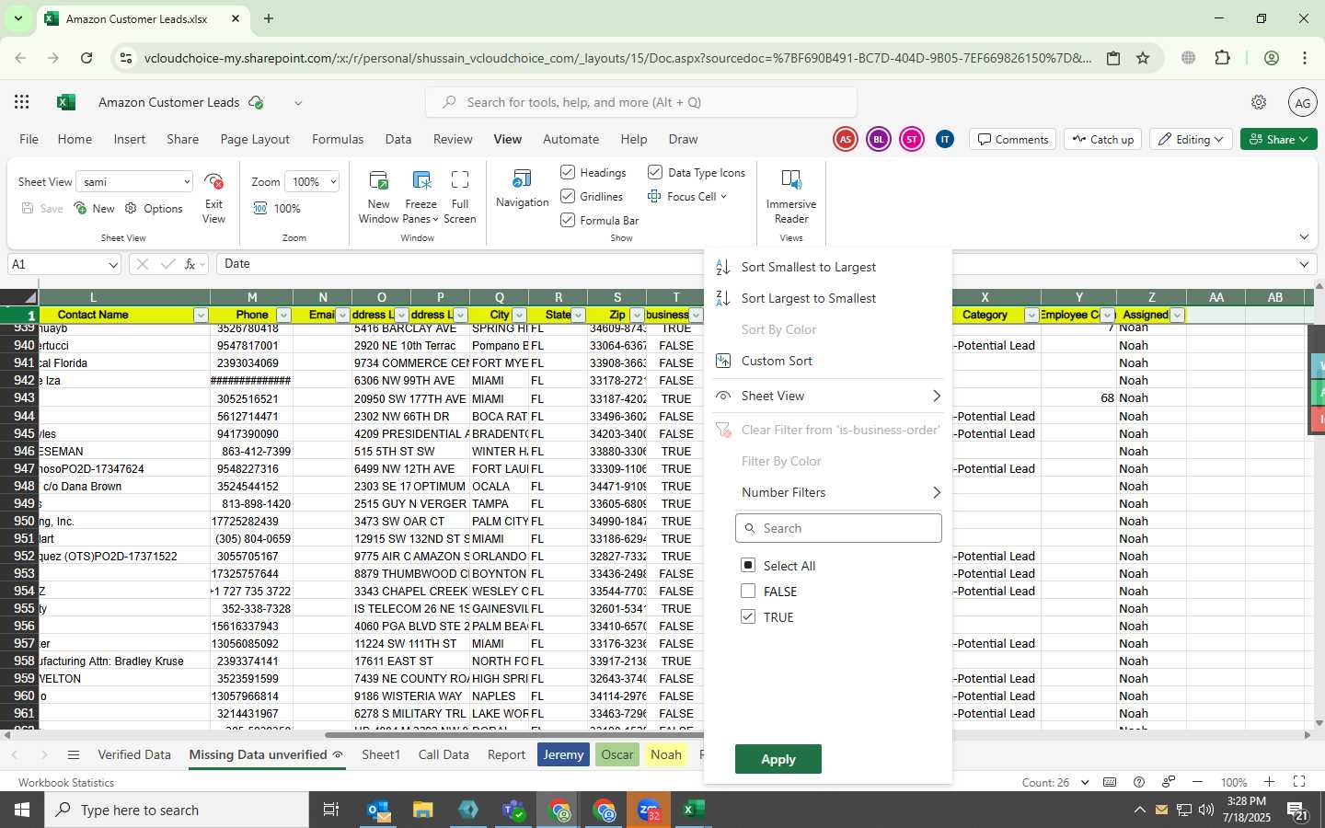Click the BL collaborator avatar
This screenshot has width=1325, height=828.
point(878,140)
